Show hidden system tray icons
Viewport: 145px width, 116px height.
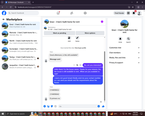click(121, 114)
